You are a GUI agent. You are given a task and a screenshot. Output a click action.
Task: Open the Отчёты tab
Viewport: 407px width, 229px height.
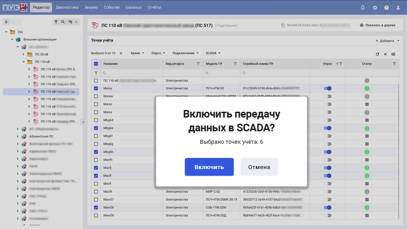(154, 8)
